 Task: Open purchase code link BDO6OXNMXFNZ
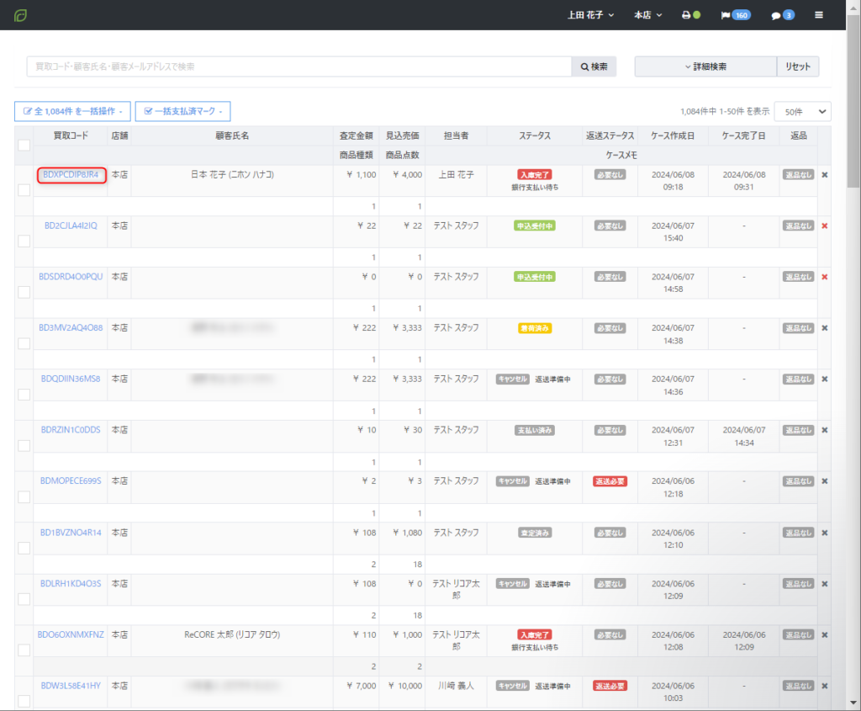click(x=71, y=635)
